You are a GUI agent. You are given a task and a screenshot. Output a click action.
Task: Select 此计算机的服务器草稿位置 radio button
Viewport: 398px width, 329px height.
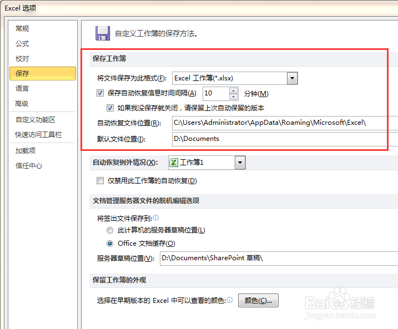[x=110, y=230]
